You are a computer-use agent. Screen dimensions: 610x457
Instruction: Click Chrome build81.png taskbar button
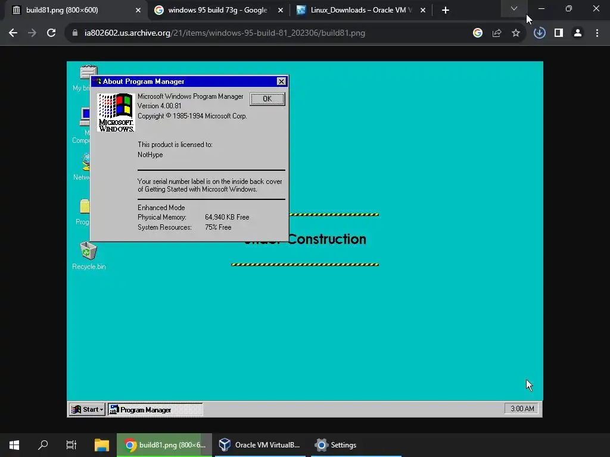[x=164, y=445]
